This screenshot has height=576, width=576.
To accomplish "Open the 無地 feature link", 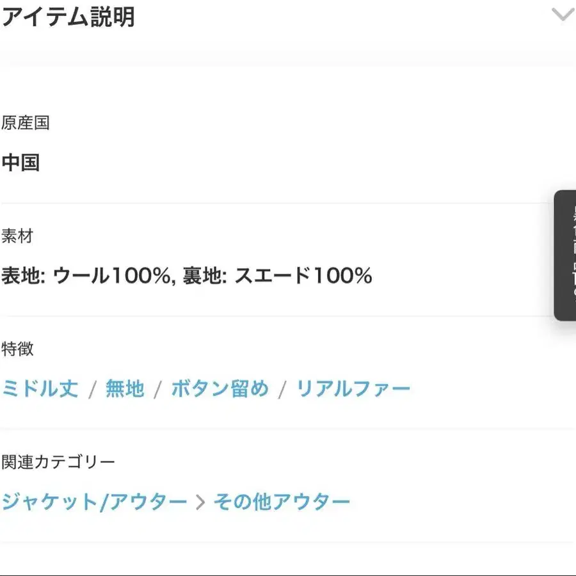I will 125,388.
